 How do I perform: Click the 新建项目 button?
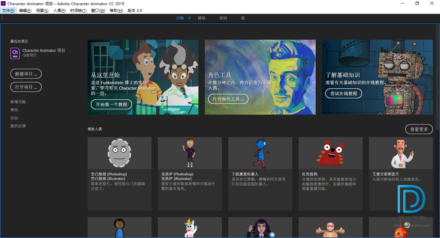(x=26, y=74)
